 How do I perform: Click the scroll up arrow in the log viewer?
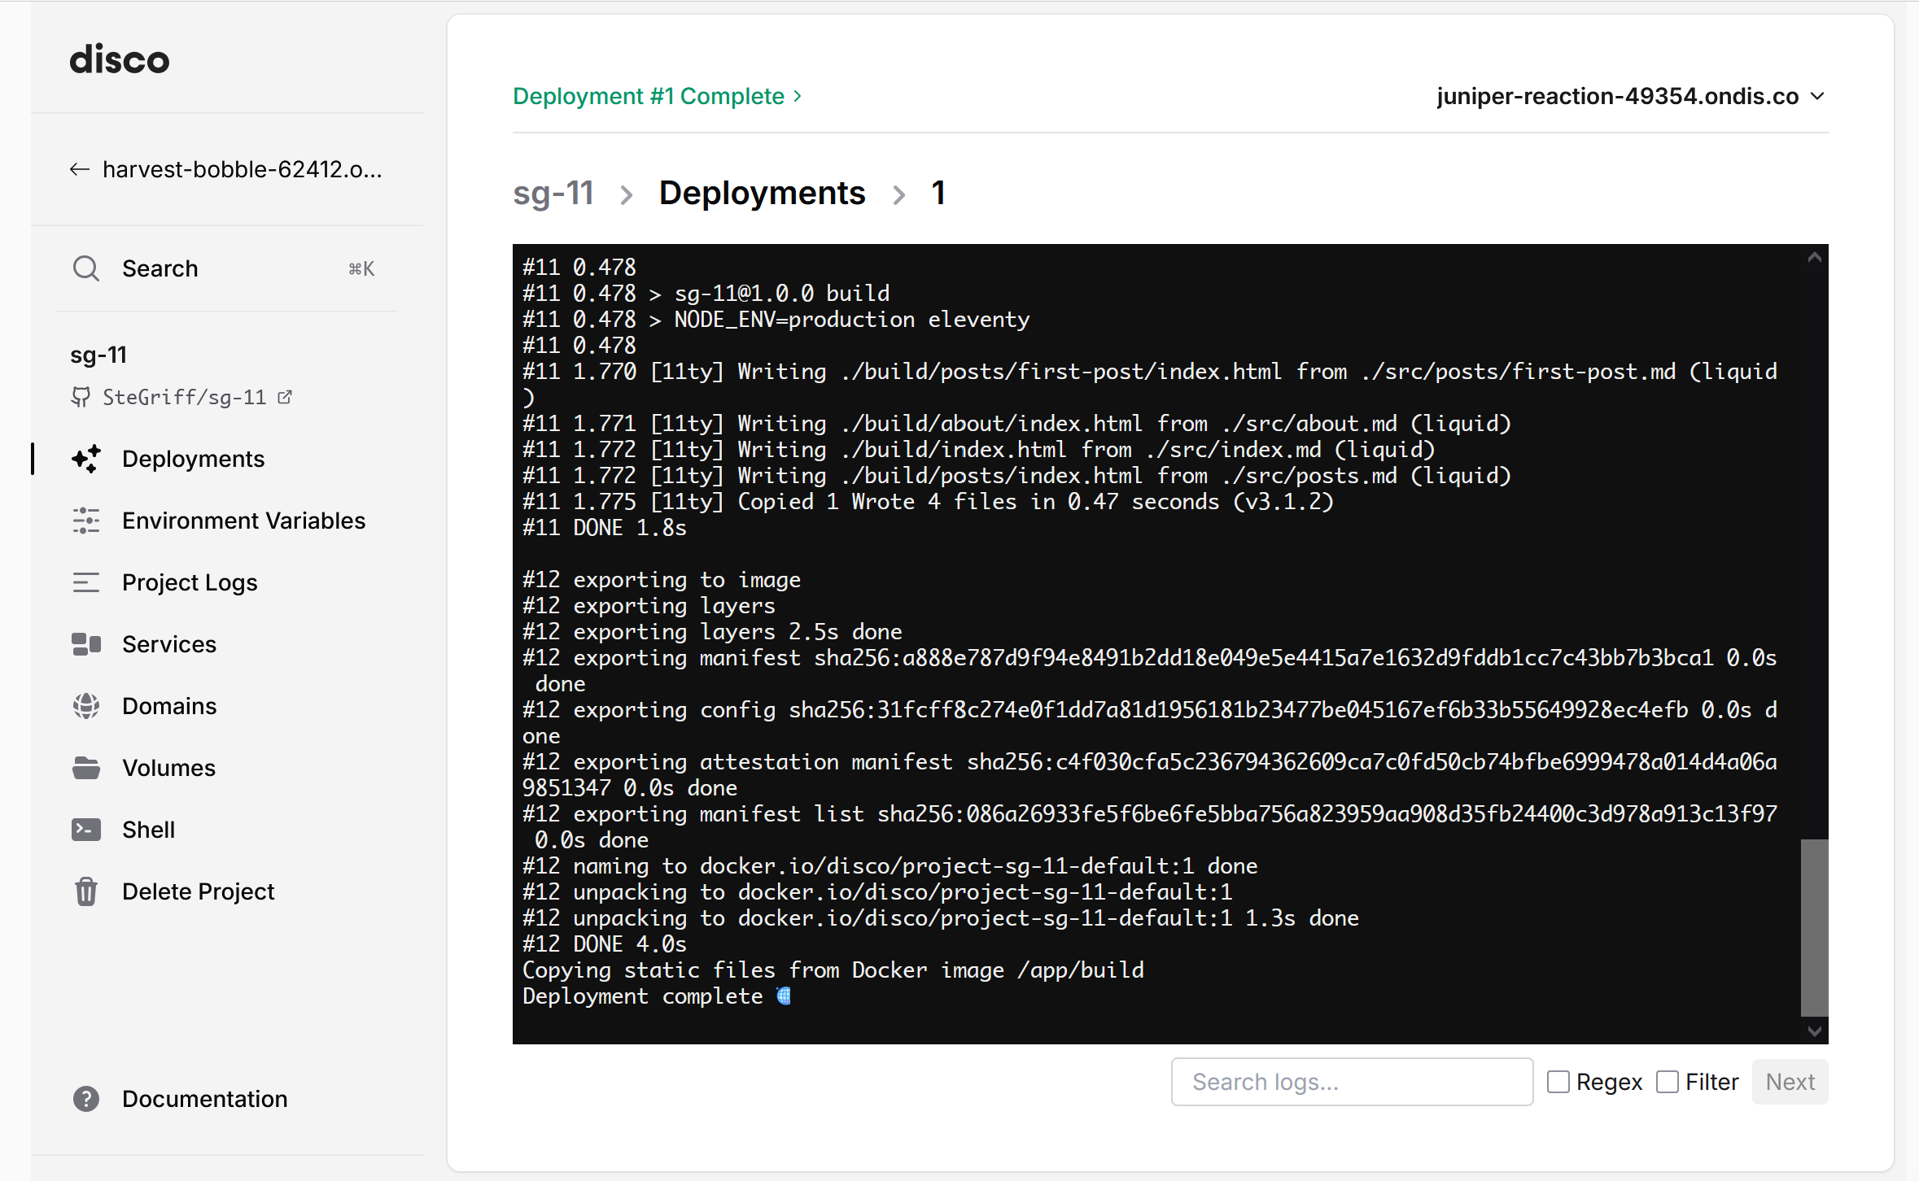(x=1814, y=258)
